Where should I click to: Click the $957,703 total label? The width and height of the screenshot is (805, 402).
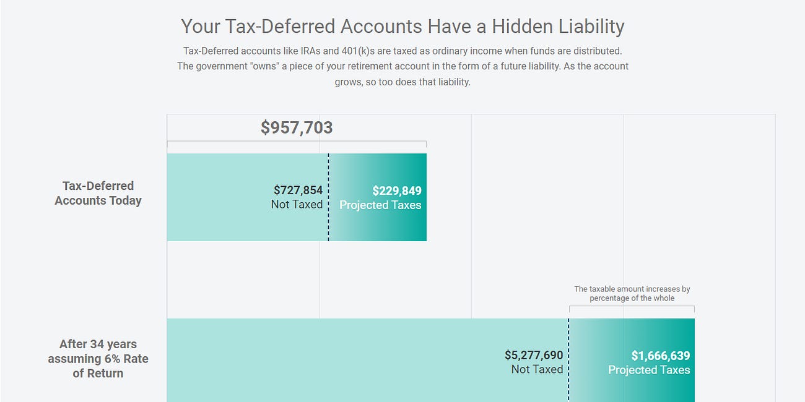point(297,127)
